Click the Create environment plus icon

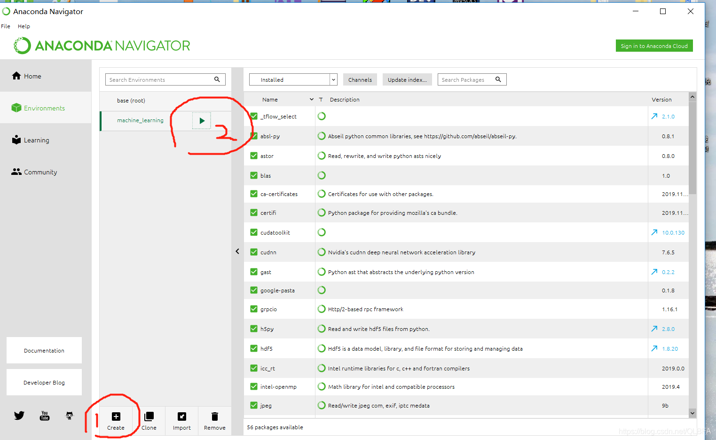[116, 416]
